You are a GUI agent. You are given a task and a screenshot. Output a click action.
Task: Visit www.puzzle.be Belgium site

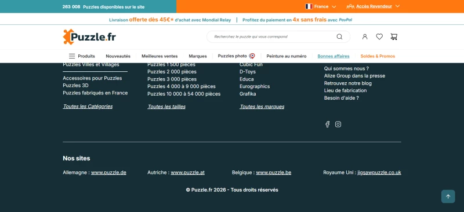coord(273,173)
